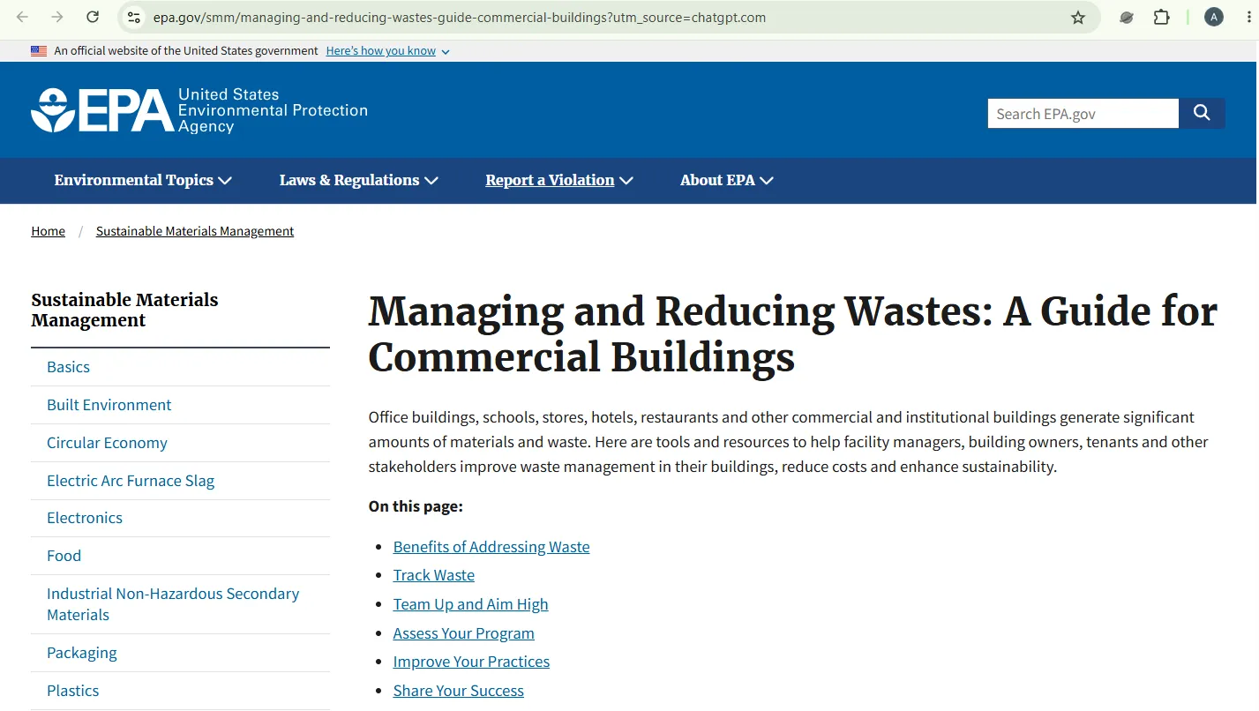Click the planet extension icon
The image size is (1259, 711).
point(1126,17)
